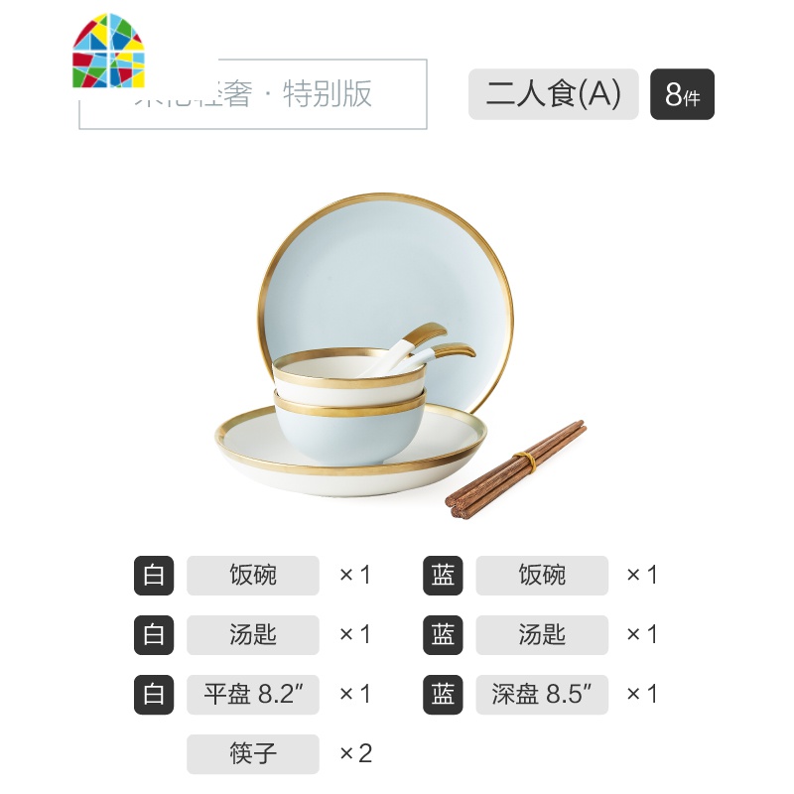794x794 pixels.
Task: Choose the white 汤匙 label
Action: pyautogui.click(x=253, y=634)
